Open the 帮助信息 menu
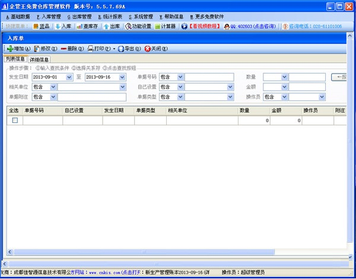Viewport: 356px width, 279px height. tap(171, 17)
